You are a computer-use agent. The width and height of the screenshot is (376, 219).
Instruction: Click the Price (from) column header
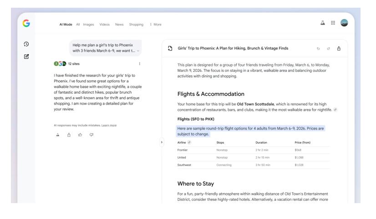click(302, 142)
